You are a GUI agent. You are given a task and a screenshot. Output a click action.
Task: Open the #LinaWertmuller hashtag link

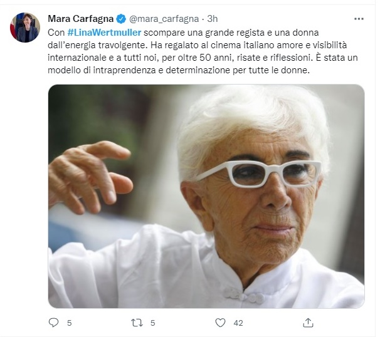click(104, 33)
